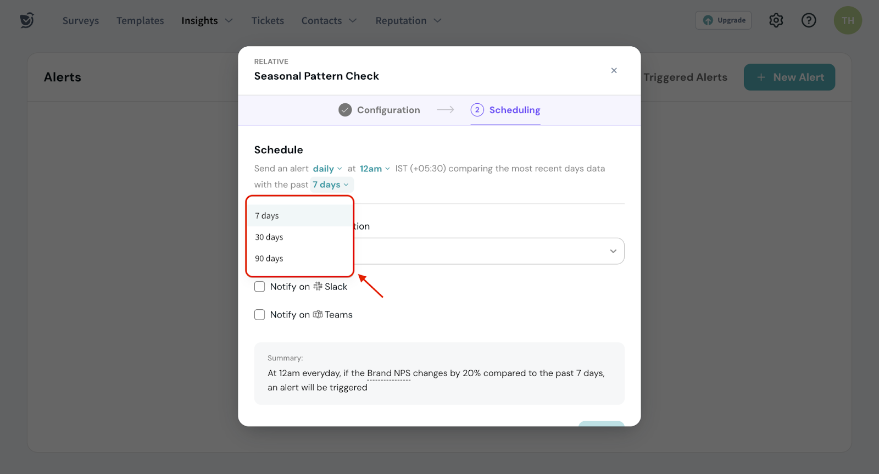Go to the Tickets nav item

tap(268, 21)
